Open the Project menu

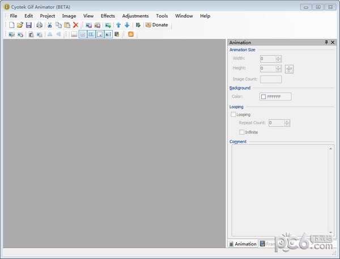click(x=48, y=16)
